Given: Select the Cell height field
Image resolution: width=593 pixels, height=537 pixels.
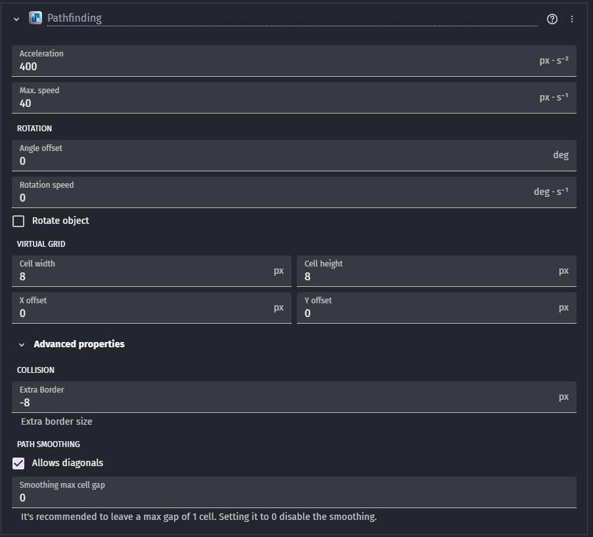Looking at the screenshot, I should pyautogui.click(x=427, y=276).
